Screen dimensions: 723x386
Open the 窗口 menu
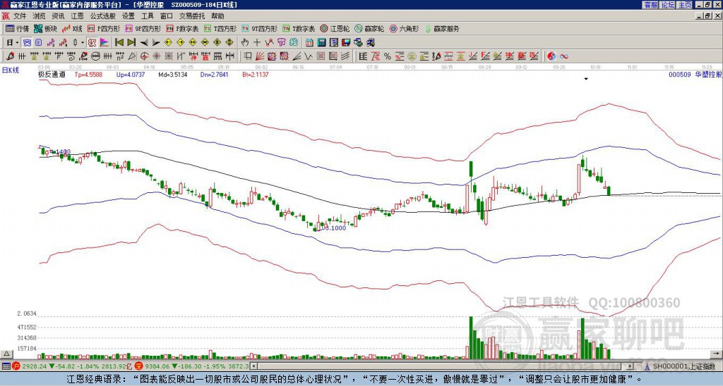tap(166, 16)
